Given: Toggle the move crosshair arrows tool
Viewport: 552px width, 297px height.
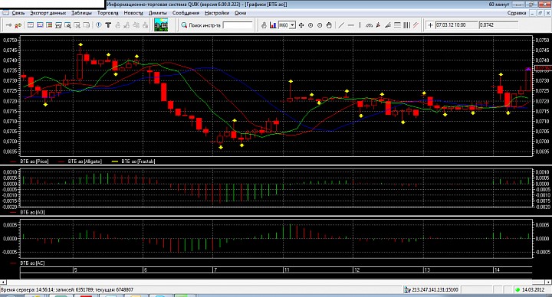Looking at the screenshot, I should (301, 25).
